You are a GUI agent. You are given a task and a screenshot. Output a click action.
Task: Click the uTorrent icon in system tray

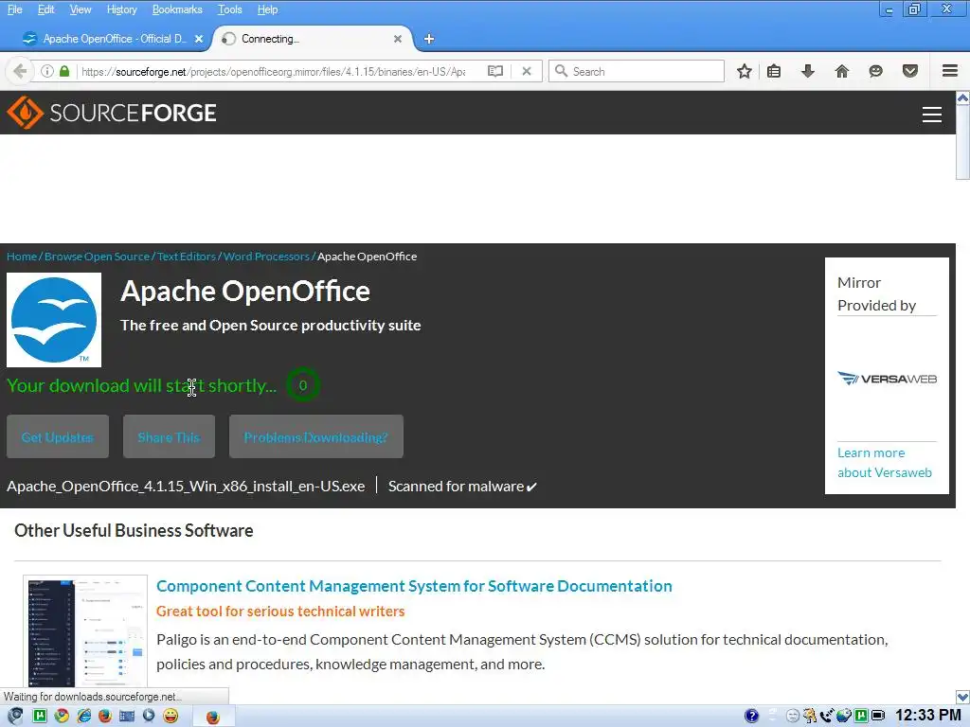point(860,716)
